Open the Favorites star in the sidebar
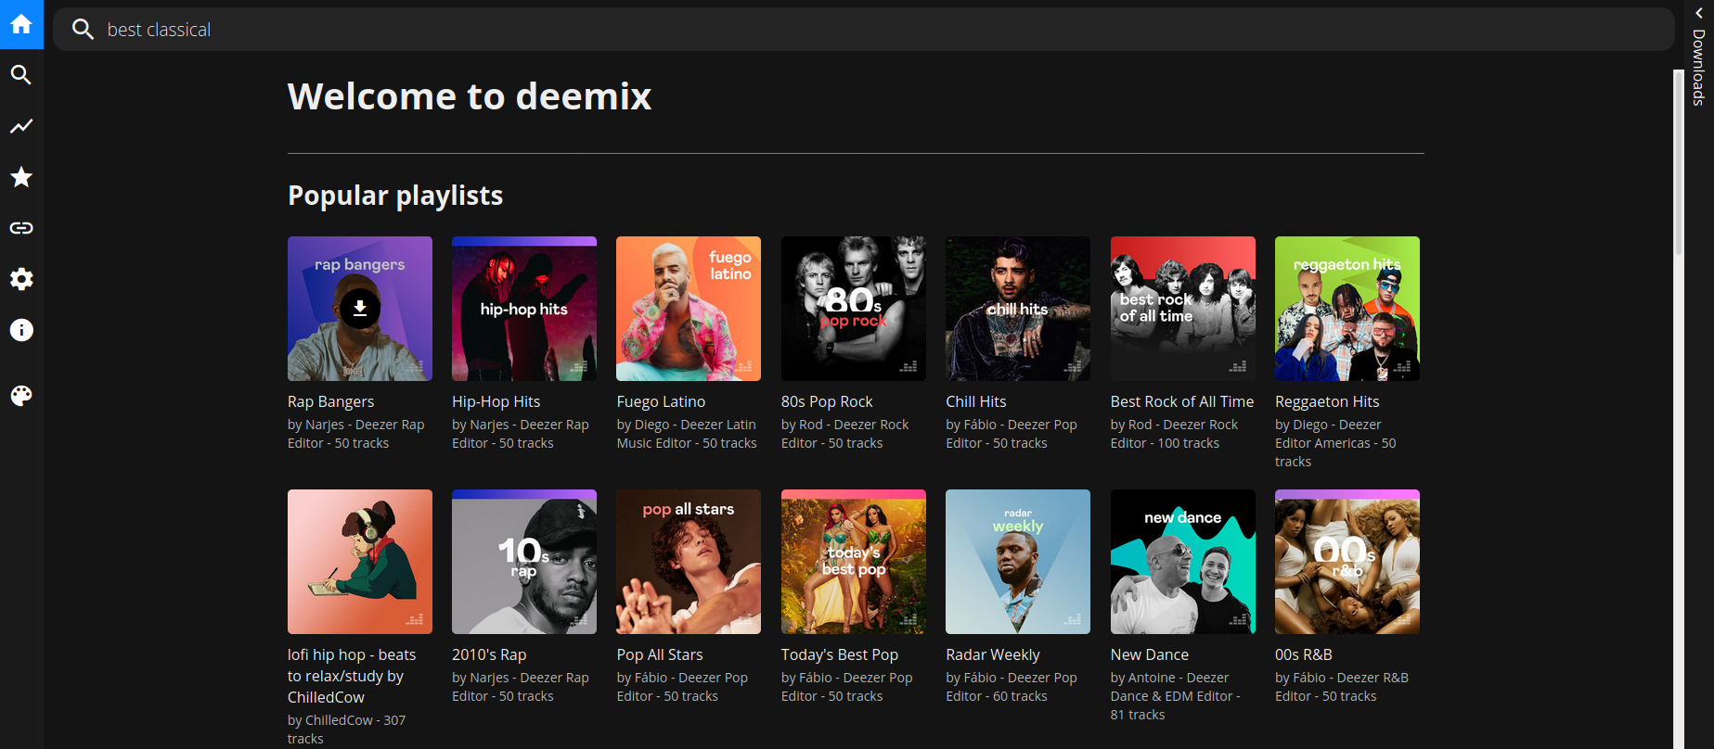This screenshot has width=1714, height=749. pos(21,177)
